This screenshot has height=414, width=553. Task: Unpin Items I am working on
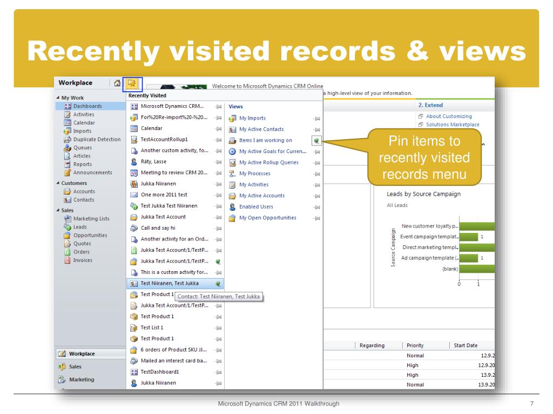point(316,141)
